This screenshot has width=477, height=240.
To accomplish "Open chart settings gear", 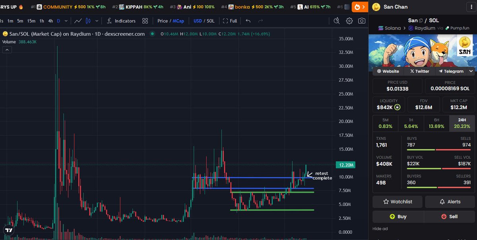I will coord(349,21).
